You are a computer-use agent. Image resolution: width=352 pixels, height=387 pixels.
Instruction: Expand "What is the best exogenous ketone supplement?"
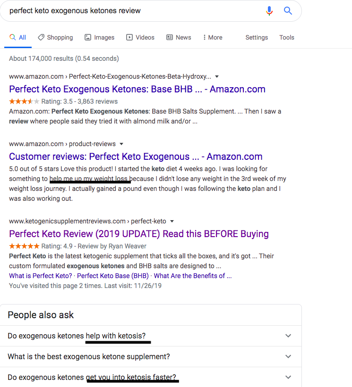point(288,356)
